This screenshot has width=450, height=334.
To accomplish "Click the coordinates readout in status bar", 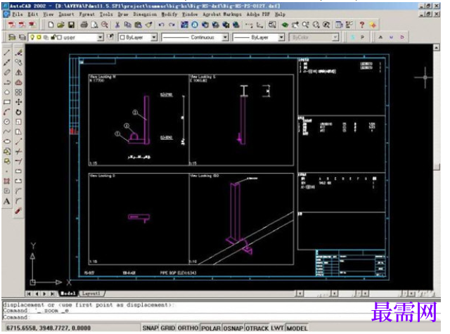I will 49,328.
